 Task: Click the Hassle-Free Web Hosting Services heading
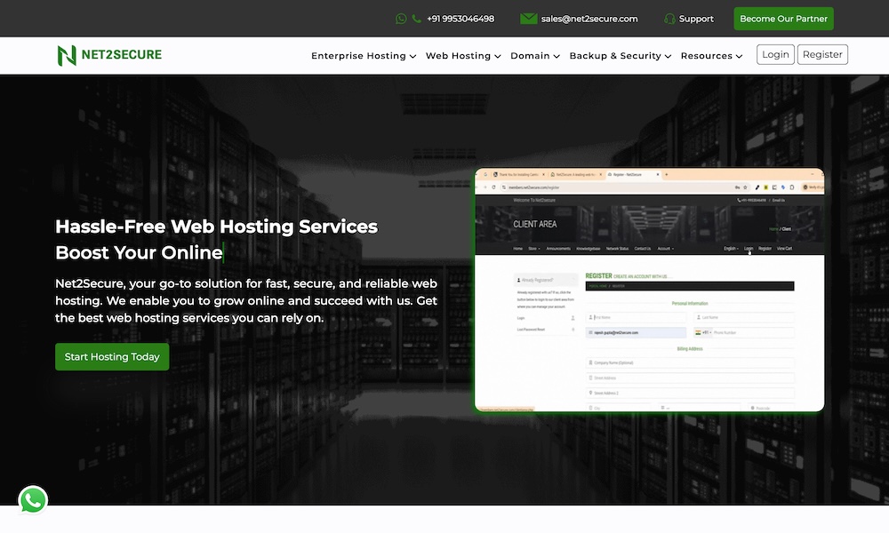(x=216, y=227)
